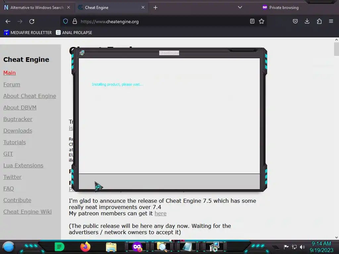Viewport: 339px width, 254px height.
Task: Open Firefox from the taskbar
Action: pos(85,247)
